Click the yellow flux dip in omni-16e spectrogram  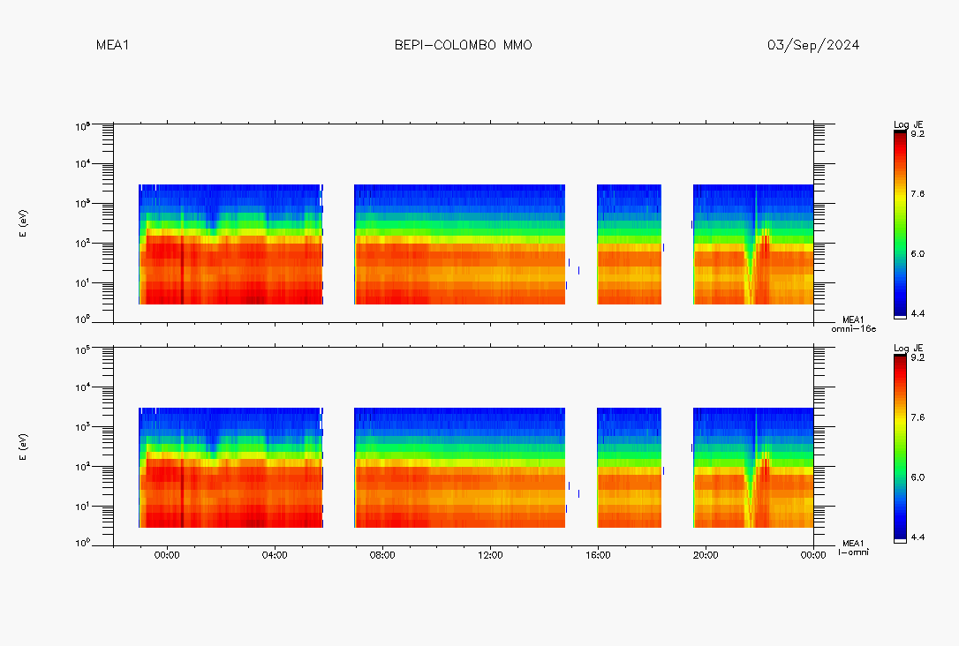pos(750,278)
